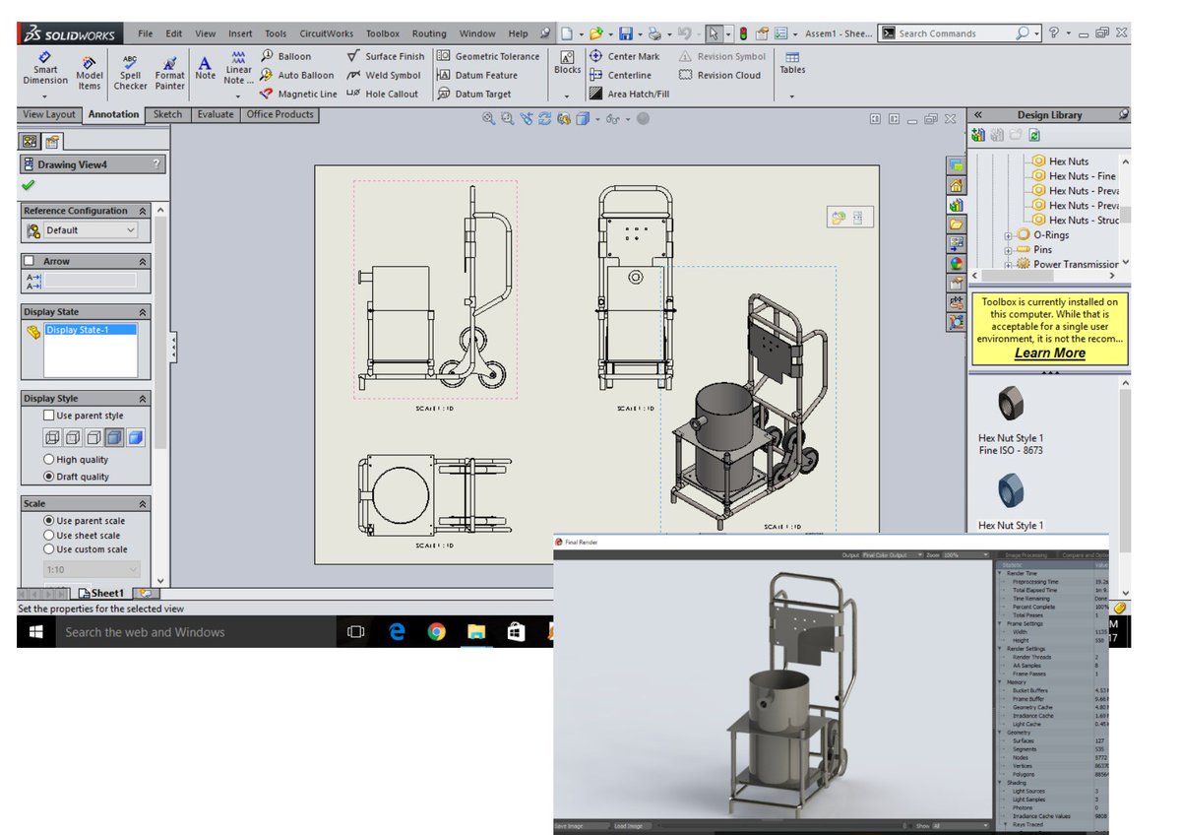Click the Zoom to Fit icon

488,119
